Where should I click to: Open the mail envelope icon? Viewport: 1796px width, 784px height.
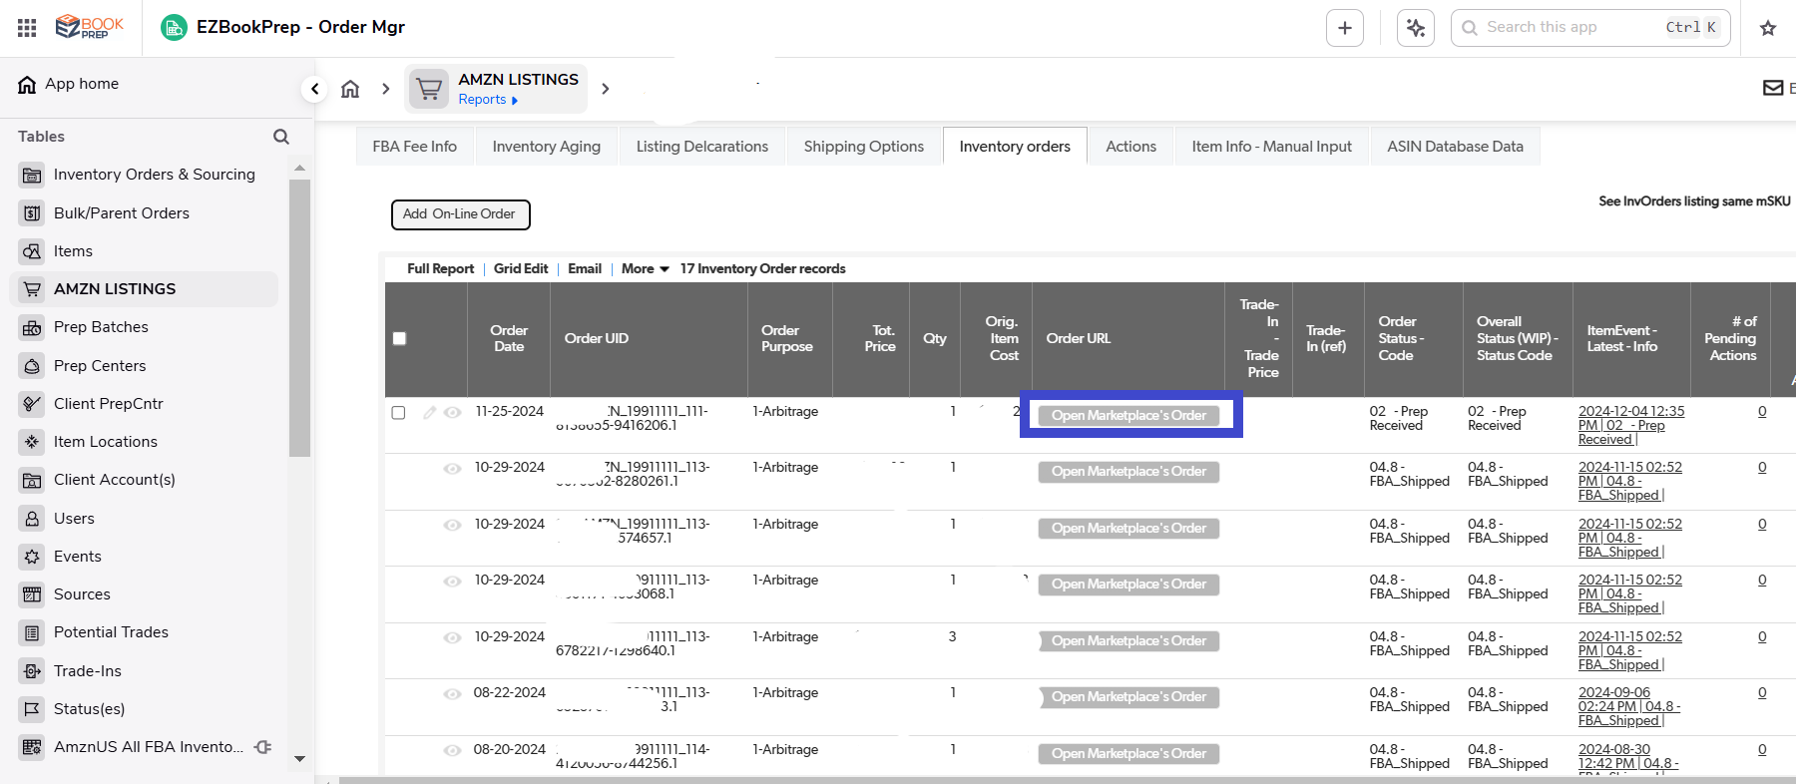(1773, 88)
